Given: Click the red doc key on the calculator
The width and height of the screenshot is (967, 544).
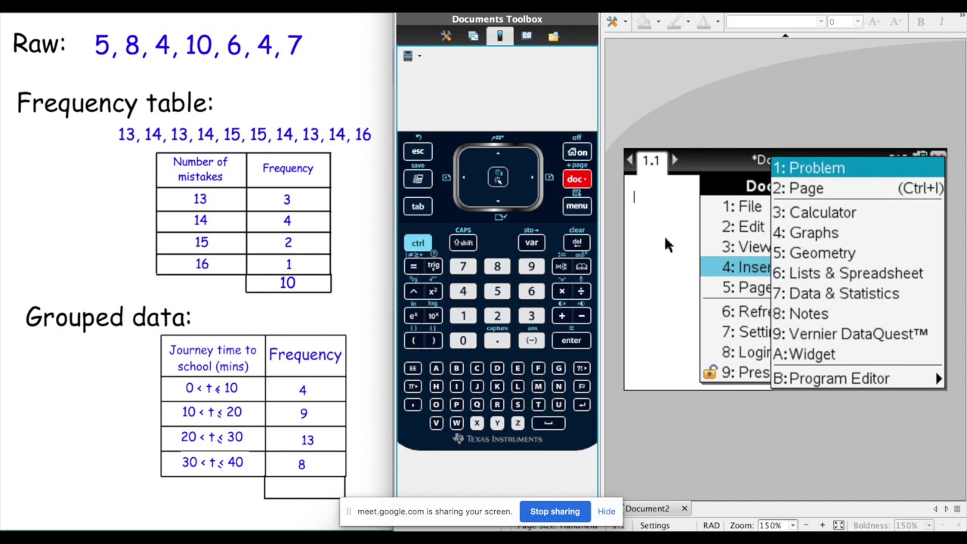Looking at the screenshot, I should (576, 179).
